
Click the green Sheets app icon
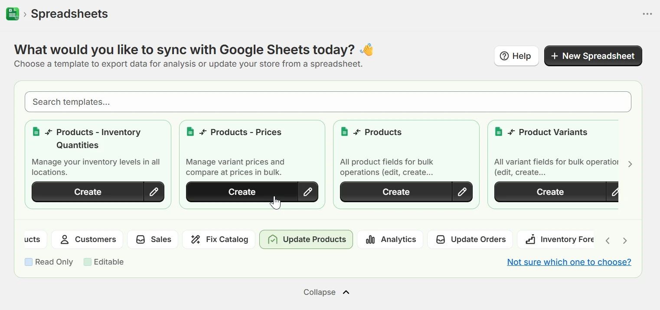tap(13, 14)
